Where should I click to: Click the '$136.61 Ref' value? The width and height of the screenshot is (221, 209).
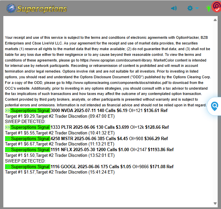click(x=156, y=110)
